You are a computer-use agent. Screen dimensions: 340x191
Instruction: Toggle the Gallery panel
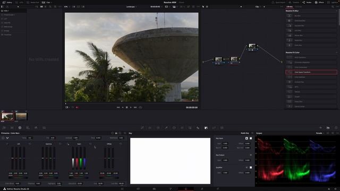coord(7,2)
